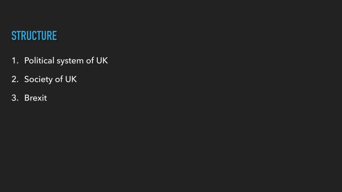Click the word Society in item two
342x192 pixels.
pos(38,80)
